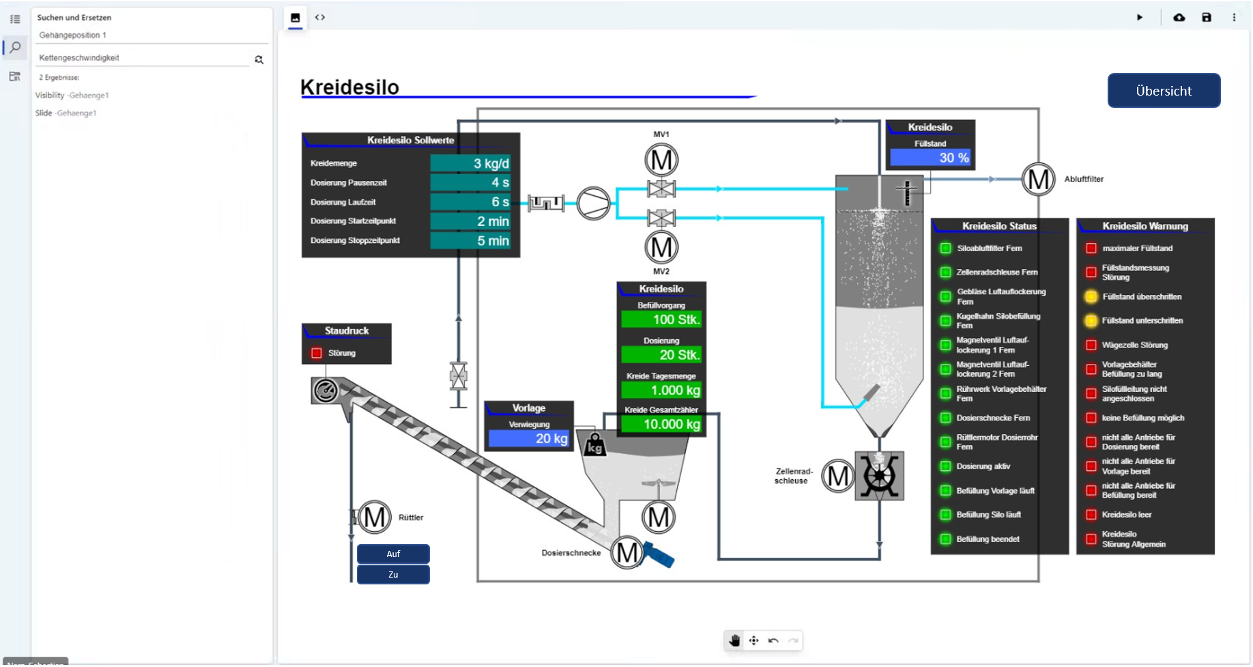Switch to the code view tab
1253x667 pixels.
pos(320,18)
